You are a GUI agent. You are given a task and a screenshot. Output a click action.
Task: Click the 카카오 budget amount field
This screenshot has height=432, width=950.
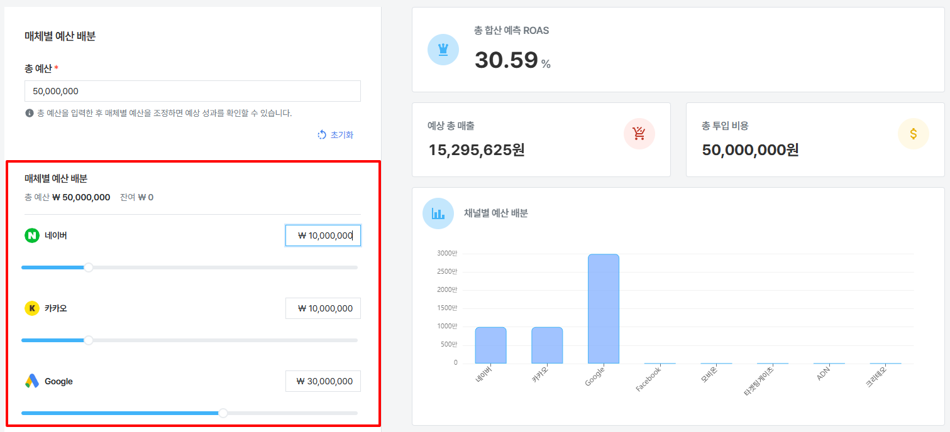(323, 308)
